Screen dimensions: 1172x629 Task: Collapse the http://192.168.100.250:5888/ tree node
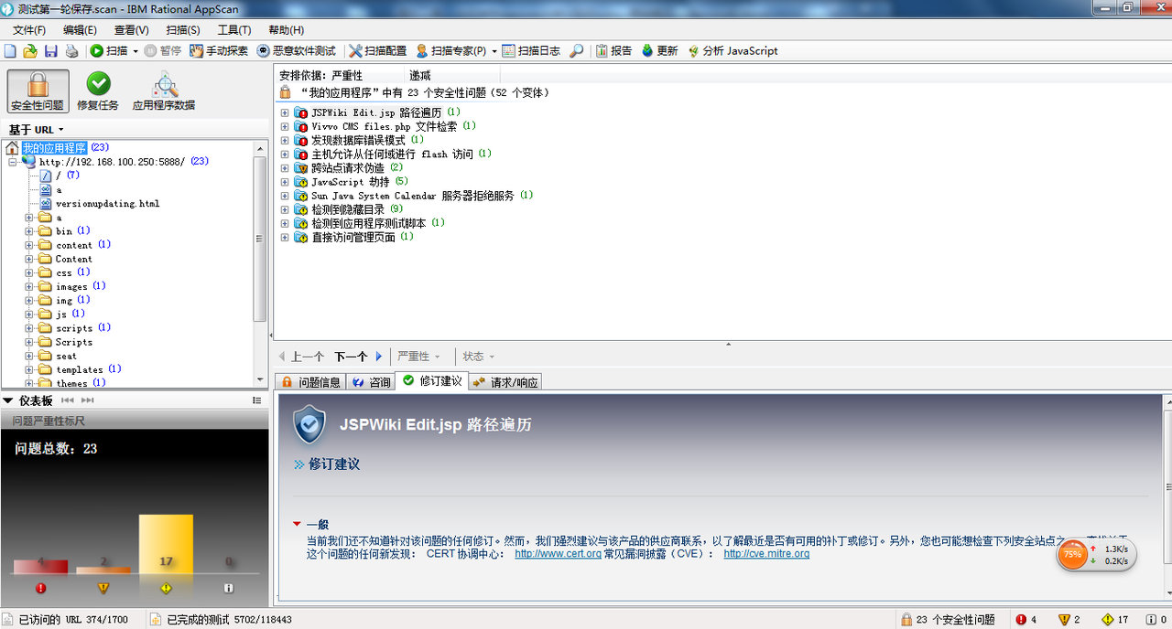(13, 162)
